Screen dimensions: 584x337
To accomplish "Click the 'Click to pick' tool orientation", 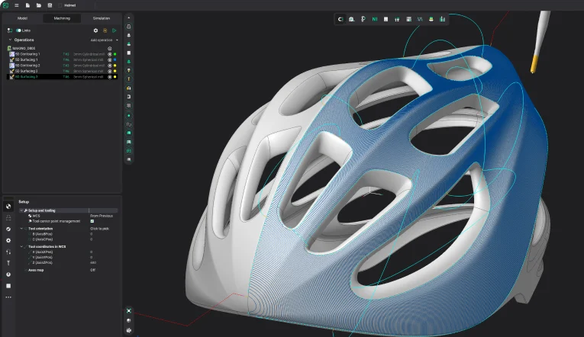I will (x=100, y=228).
